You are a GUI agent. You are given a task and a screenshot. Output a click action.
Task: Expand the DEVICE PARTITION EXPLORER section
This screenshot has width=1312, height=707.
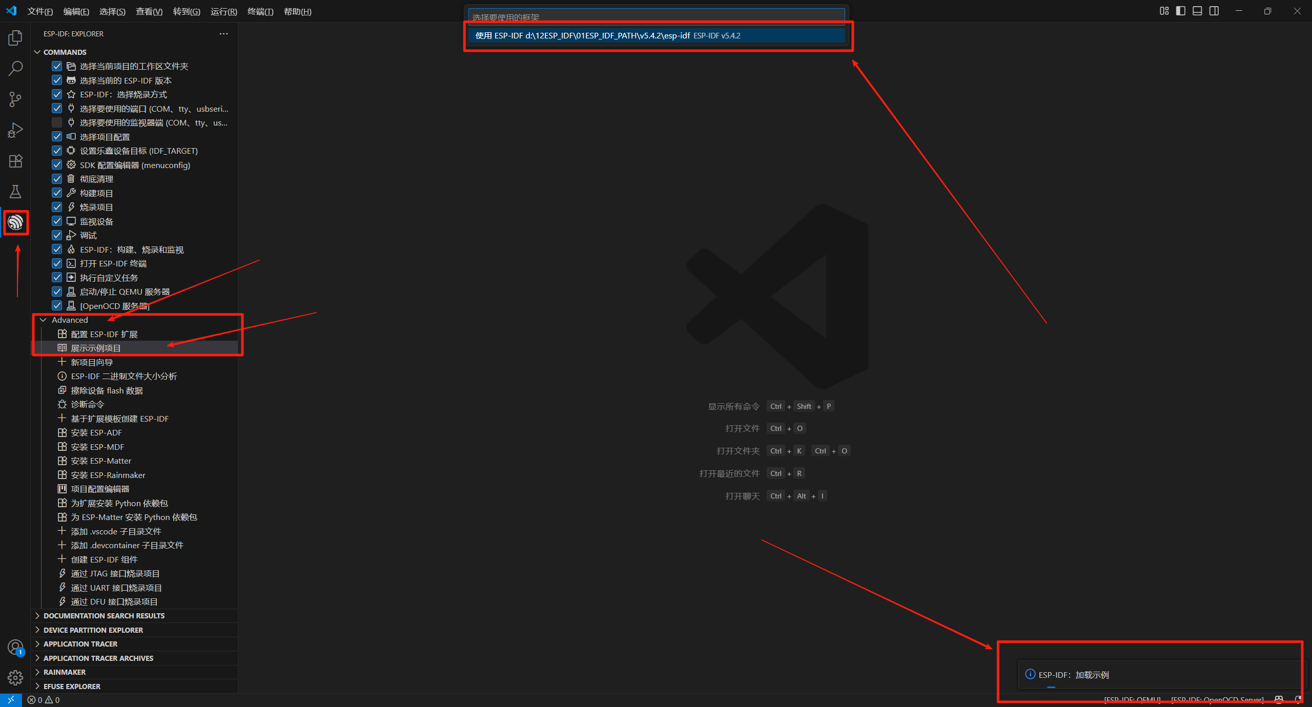93,630
